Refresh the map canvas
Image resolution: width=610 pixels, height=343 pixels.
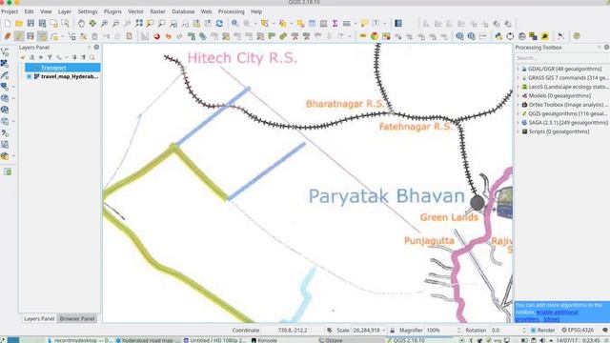tap(219, 24)
